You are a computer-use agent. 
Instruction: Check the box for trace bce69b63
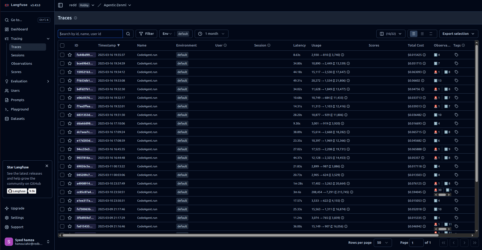[x=62, y=63]
